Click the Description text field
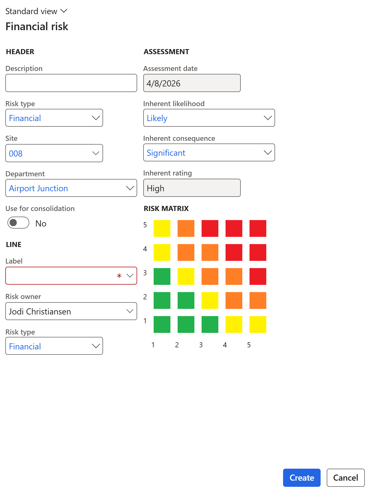 (x=71, y=83)
